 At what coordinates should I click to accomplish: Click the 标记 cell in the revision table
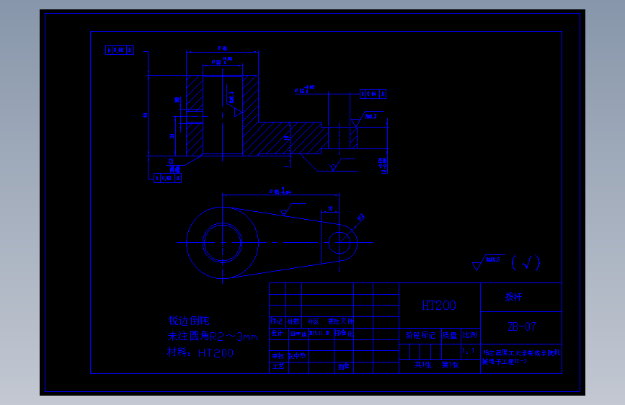point(277,321)
